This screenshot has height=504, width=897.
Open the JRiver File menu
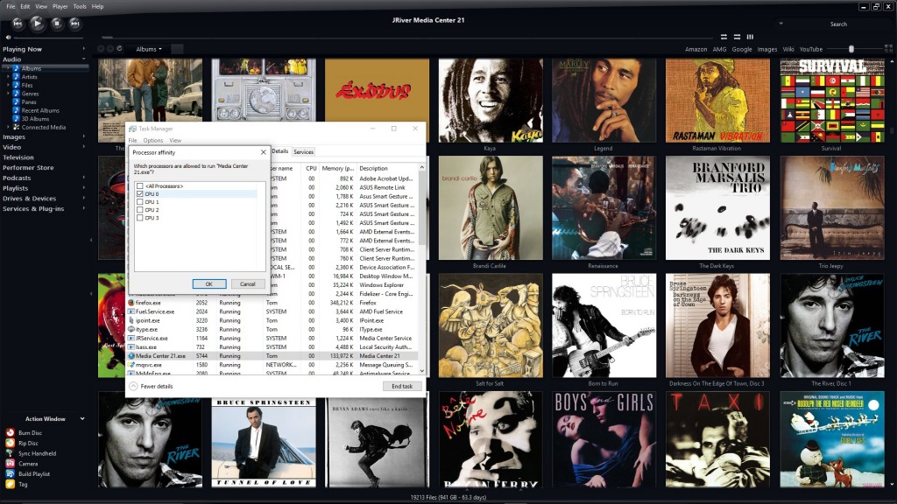click(11, 6)
